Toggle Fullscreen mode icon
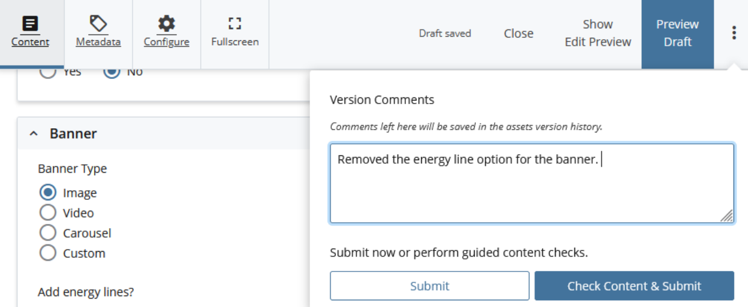The image size is (748, 307). tap(235, 24)
